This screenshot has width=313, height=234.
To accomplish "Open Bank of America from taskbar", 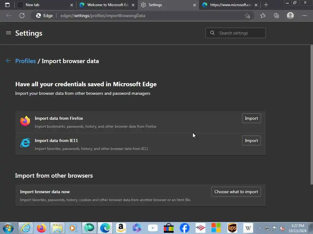I will click(201, 228).
